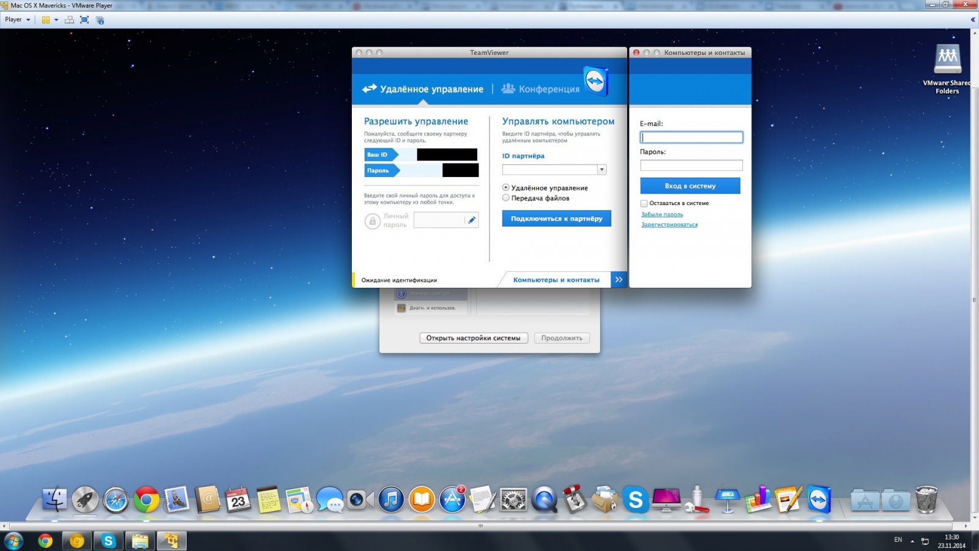This screenshot has height=551, width=979.
Task: Open QuickTime Player in the dock
Action: [x=544, y=500]
